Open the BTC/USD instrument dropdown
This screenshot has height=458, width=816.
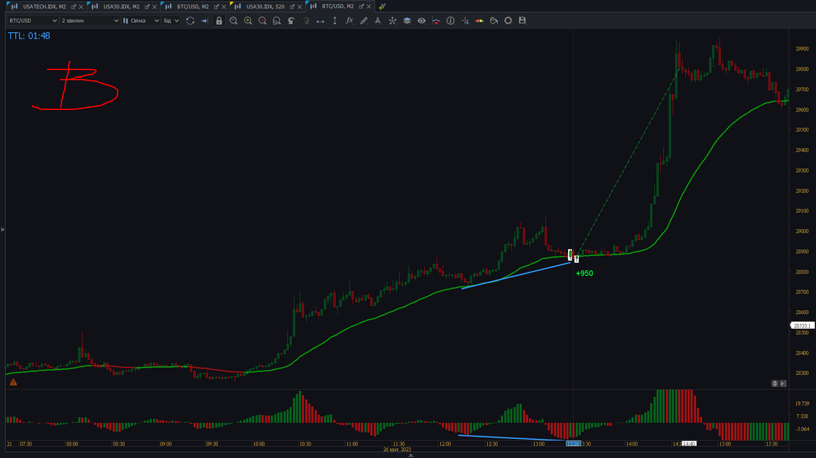[33, 21]
